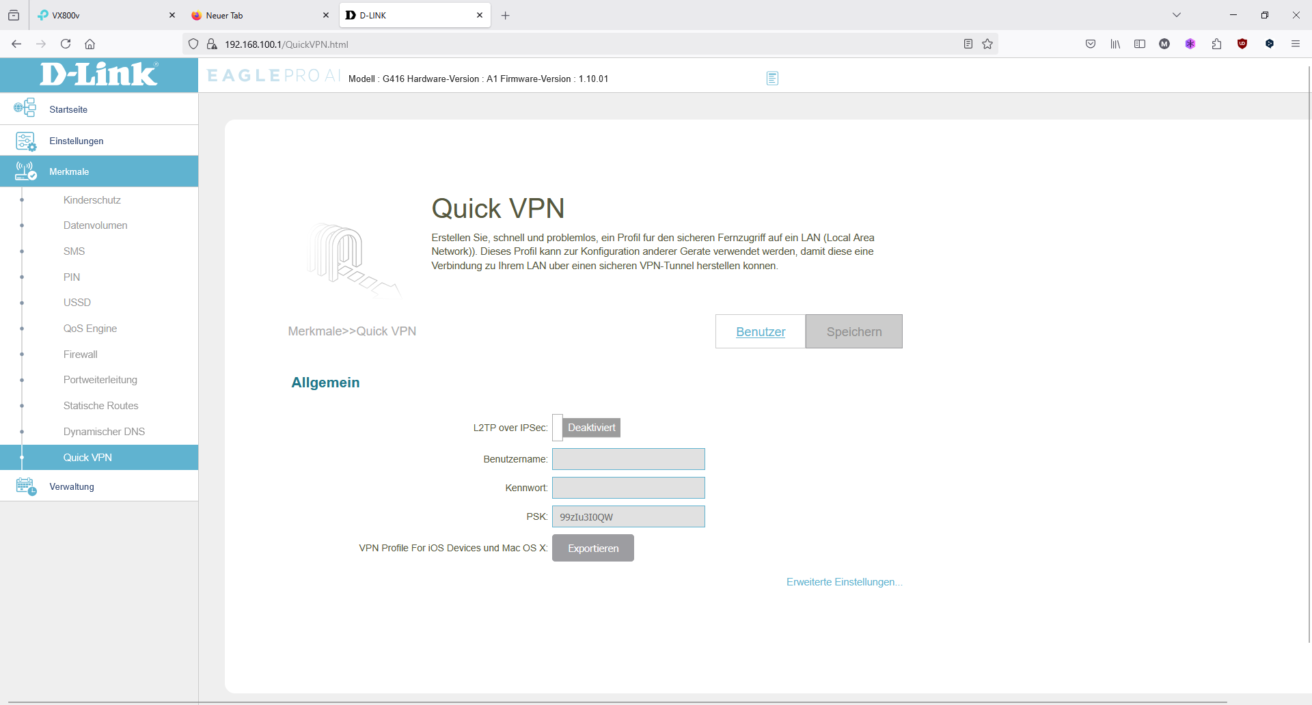This screenshot has width=1312, height=705.
Task: Go back with the browser back arrow
Action: coord(16,44)
